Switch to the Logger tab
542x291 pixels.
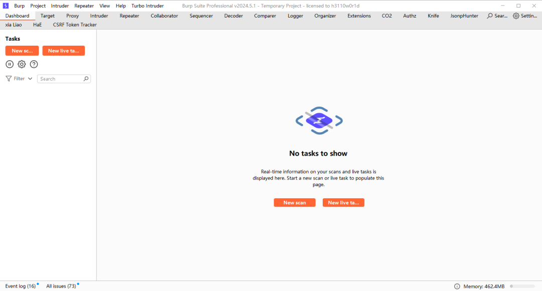(296, 16)
